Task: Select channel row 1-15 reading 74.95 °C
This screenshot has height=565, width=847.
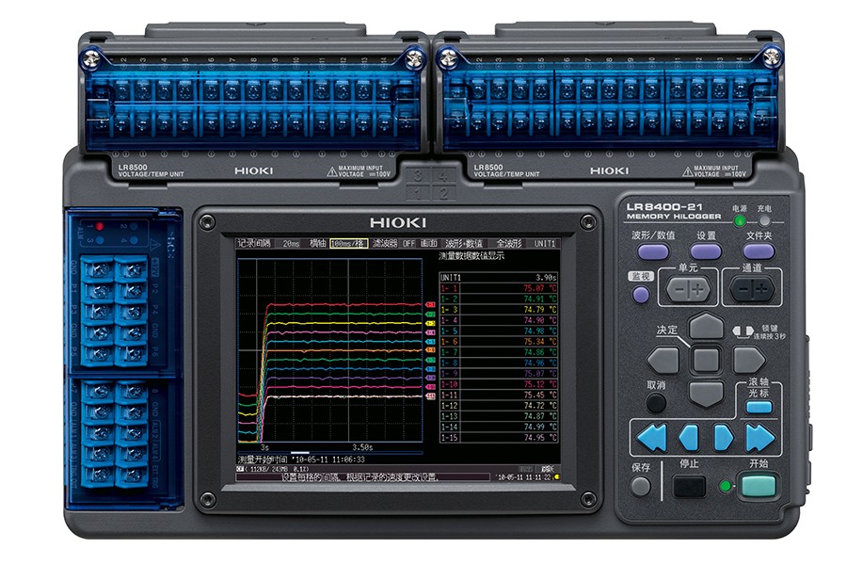Action: click(x=499, y=437)
